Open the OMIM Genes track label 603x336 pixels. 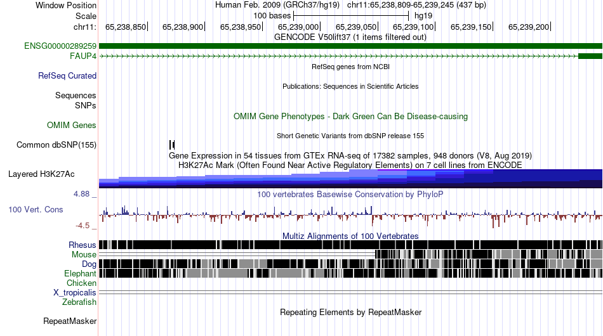(72, 125)
